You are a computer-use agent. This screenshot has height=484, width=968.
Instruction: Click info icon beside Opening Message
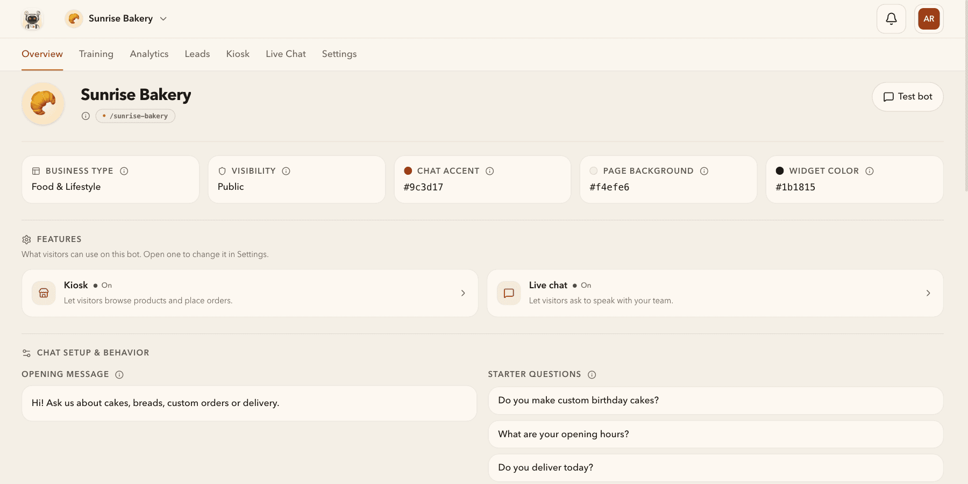coord(119,374)
